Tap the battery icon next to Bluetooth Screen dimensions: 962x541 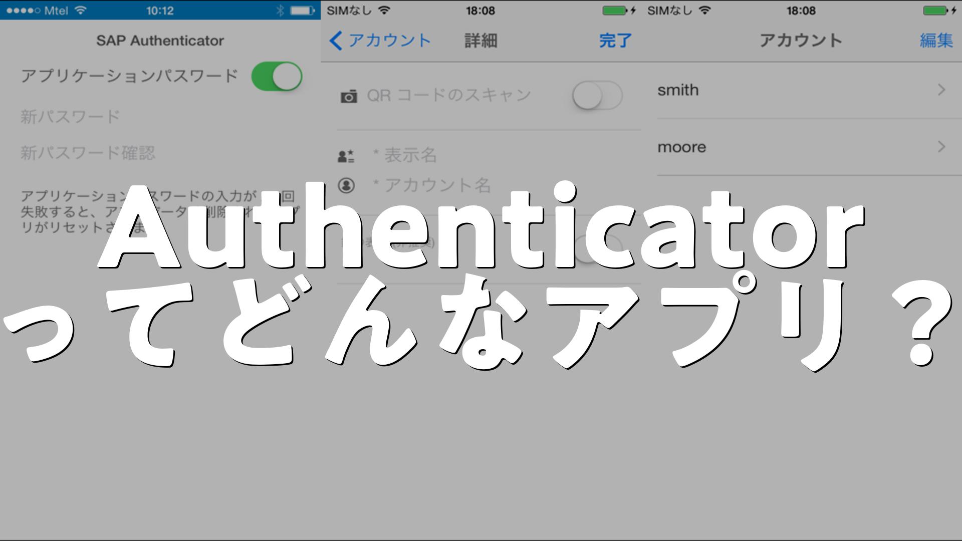302,11
